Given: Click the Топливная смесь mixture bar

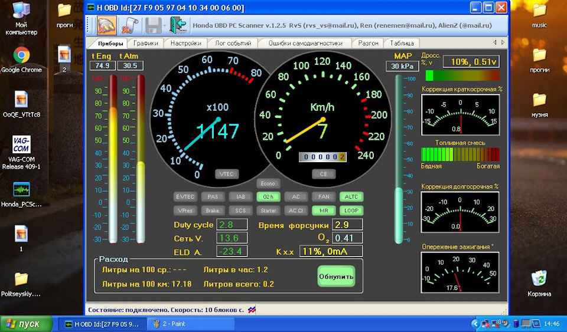Looking at the screenshot, I should [x=460, y=154].
